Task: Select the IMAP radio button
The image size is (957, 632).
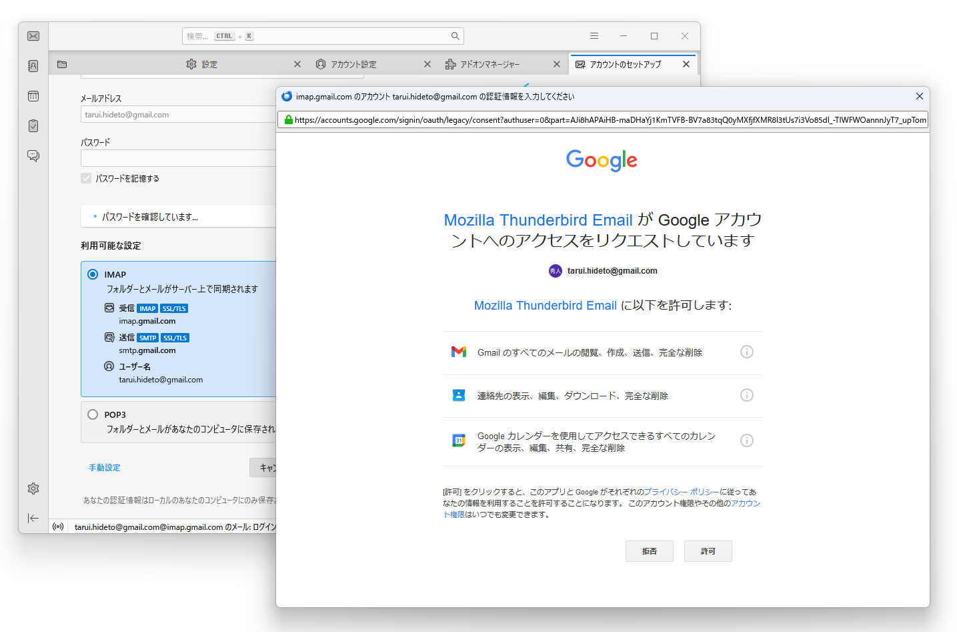Action: tap(91, 274)
